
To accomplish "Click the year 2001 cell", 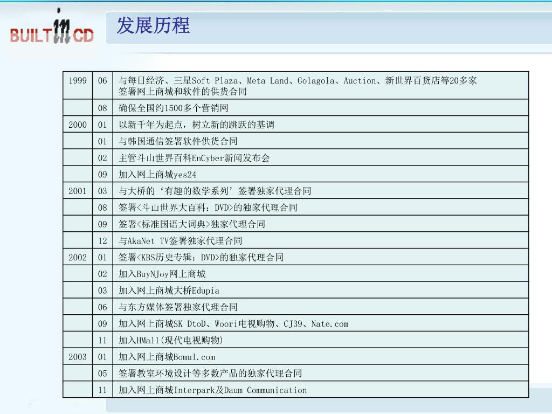I will point(78,191).
